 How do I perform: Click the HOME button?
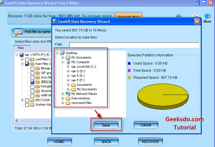59,142
